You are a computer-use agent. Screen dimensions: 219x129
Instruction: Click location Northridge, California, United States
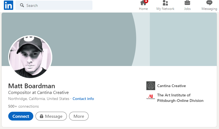tap(39, 99)
